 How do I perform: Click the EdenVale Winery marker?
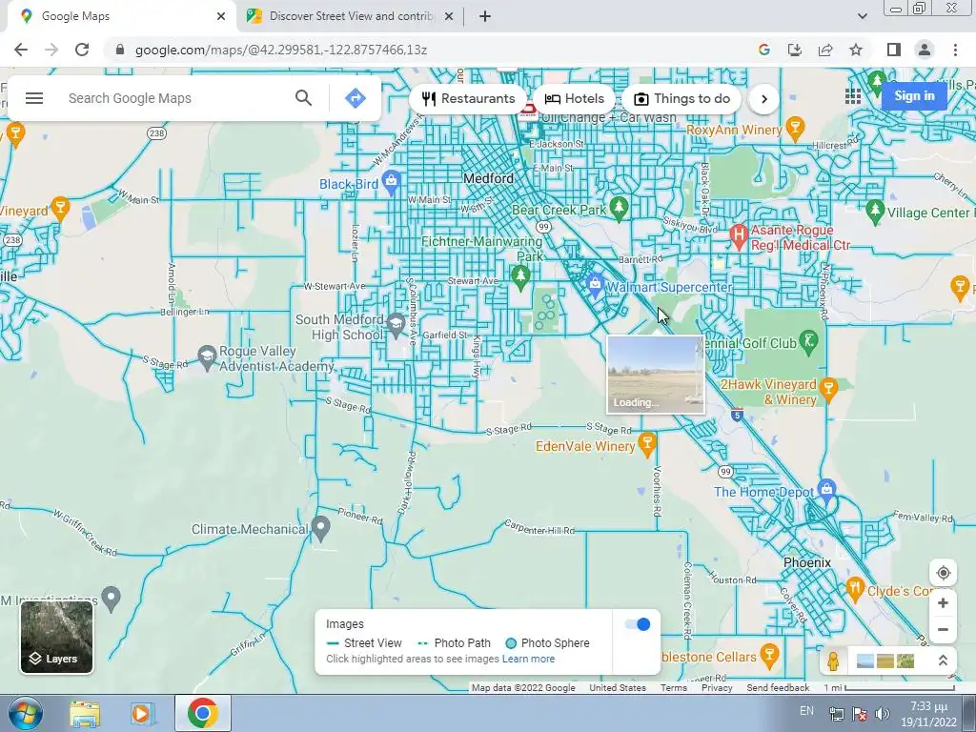[x=647, y=444]
